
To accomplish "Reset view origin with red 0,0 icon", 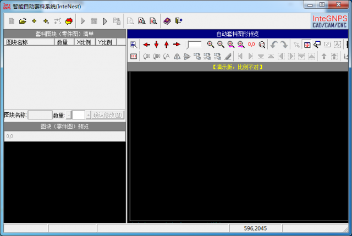I will (251, 45).
